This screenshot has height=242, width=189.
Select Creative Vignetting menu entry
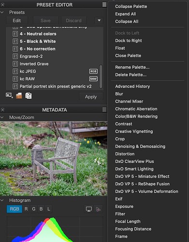click(134, 131)
